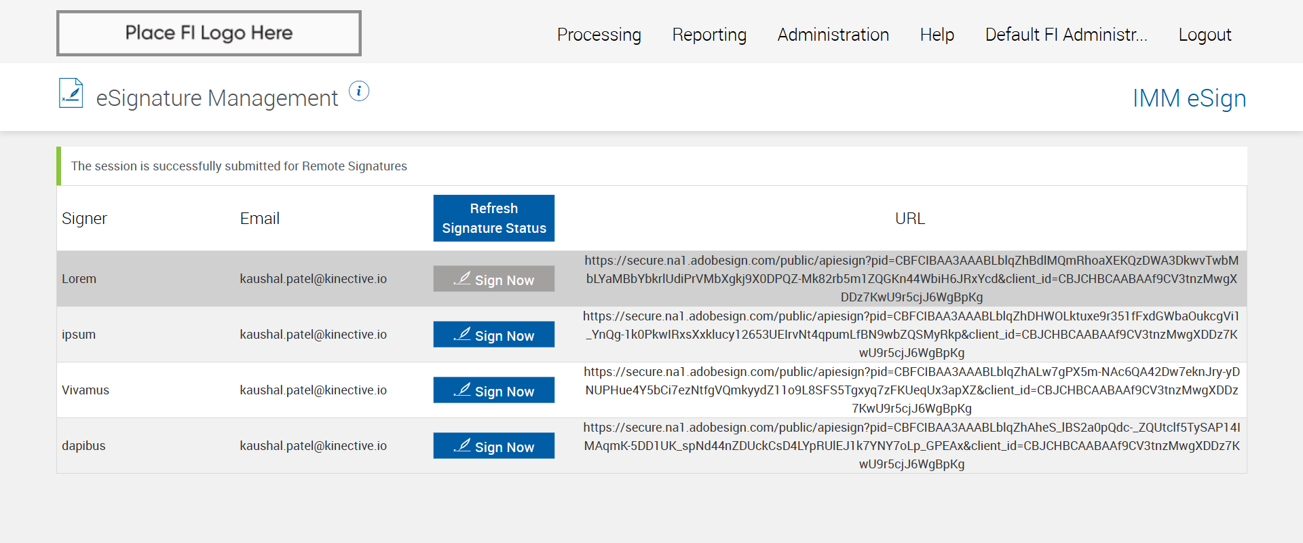The image size is (1303, 543).
Task: Open the Reporting menu
Action: click(x=709, y=35)
